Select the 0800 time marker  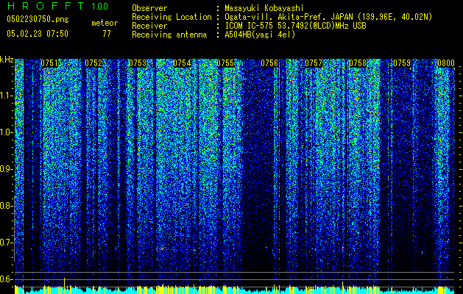pyautogui.click(x=446, y=63)
